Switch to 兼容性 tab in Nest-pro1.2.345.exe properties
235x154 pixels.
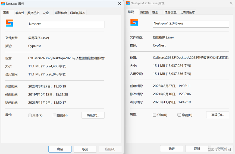pyautogui.click(x=145, y=12)
